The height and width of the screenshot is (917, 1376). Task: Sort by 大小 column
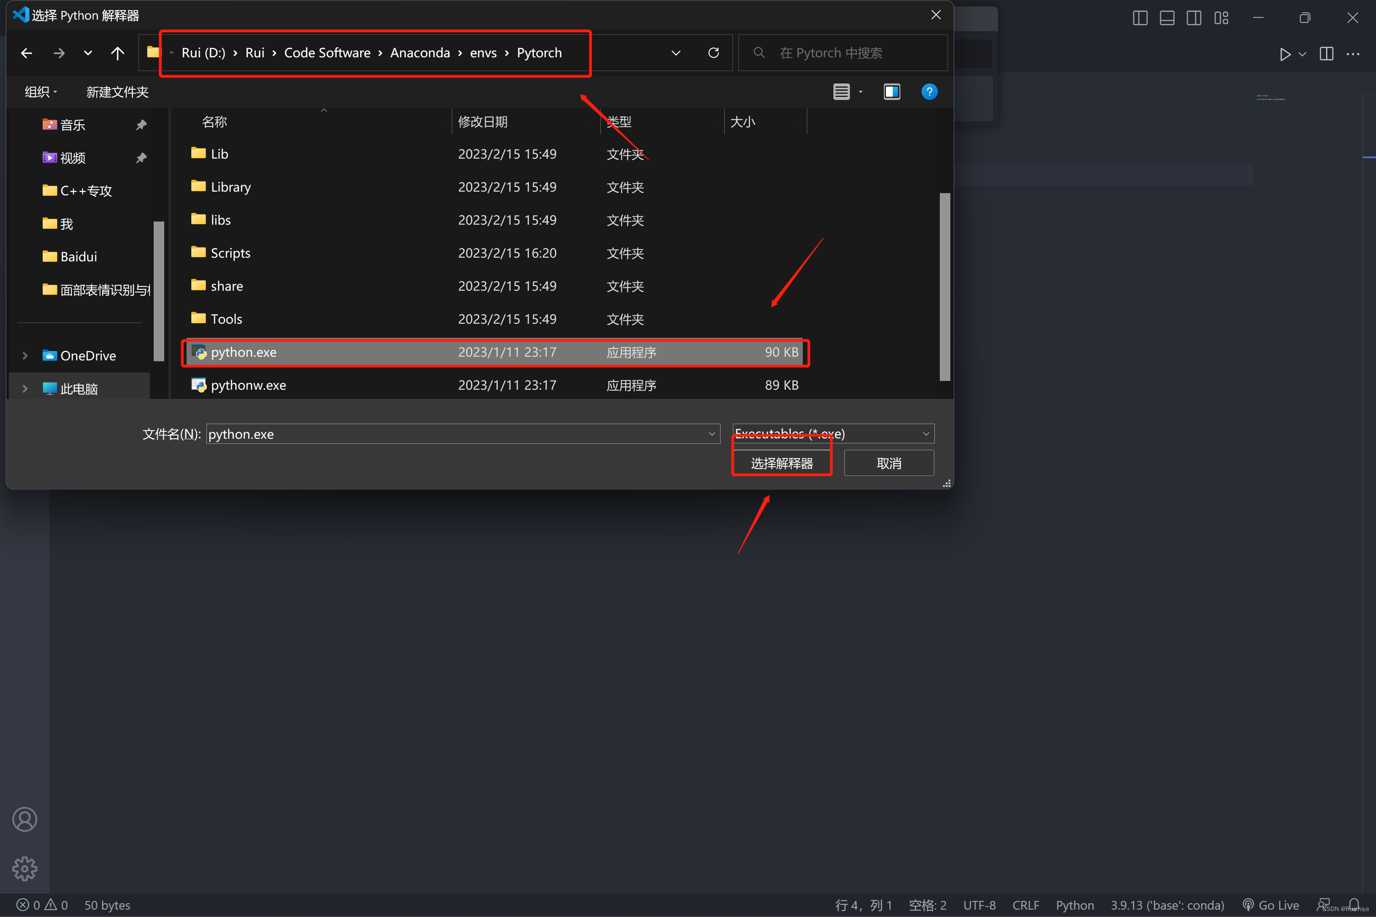point(743,122)
